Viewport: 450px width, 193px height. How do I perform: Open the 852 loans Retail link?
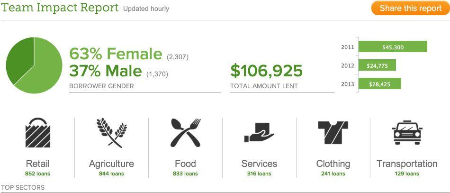pyautogui.click(x=38, y=174)
